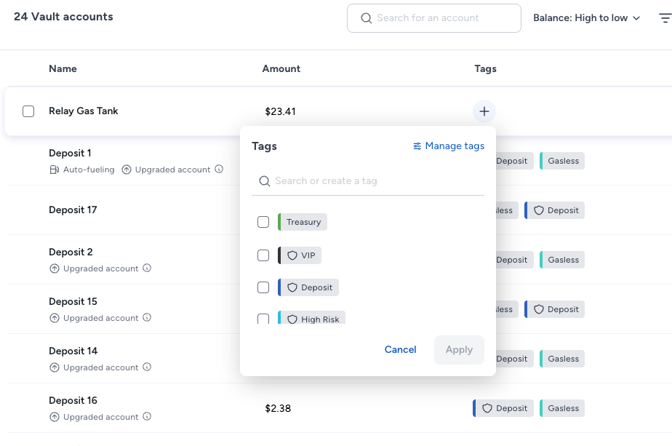Check the Treasury tag checkbox

[263, 222]
